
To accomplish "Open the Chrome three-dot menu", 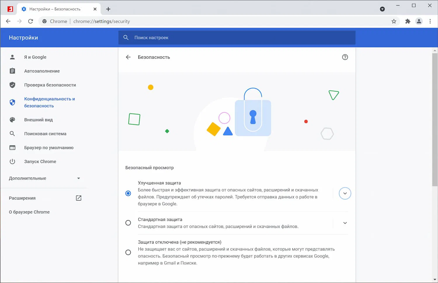I will coord(430,21).
